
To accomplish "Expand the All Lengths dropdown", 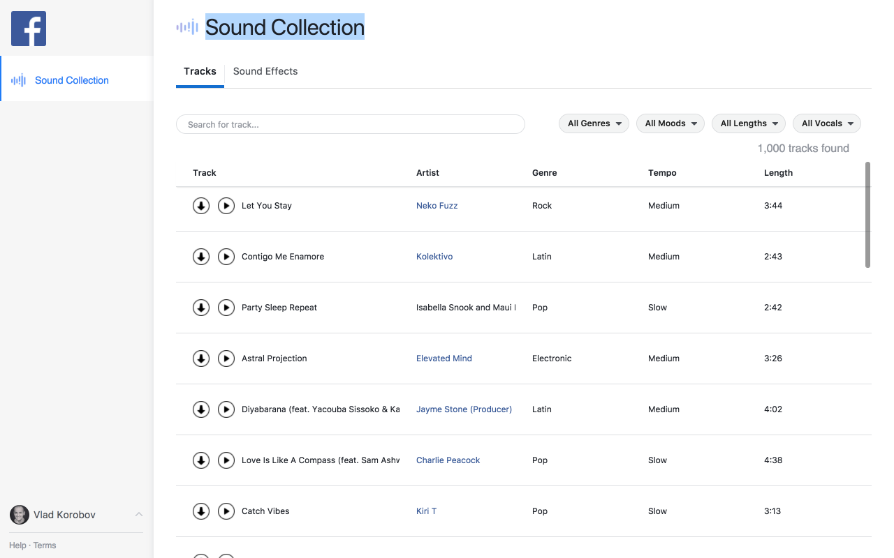I will click(748, 123).
